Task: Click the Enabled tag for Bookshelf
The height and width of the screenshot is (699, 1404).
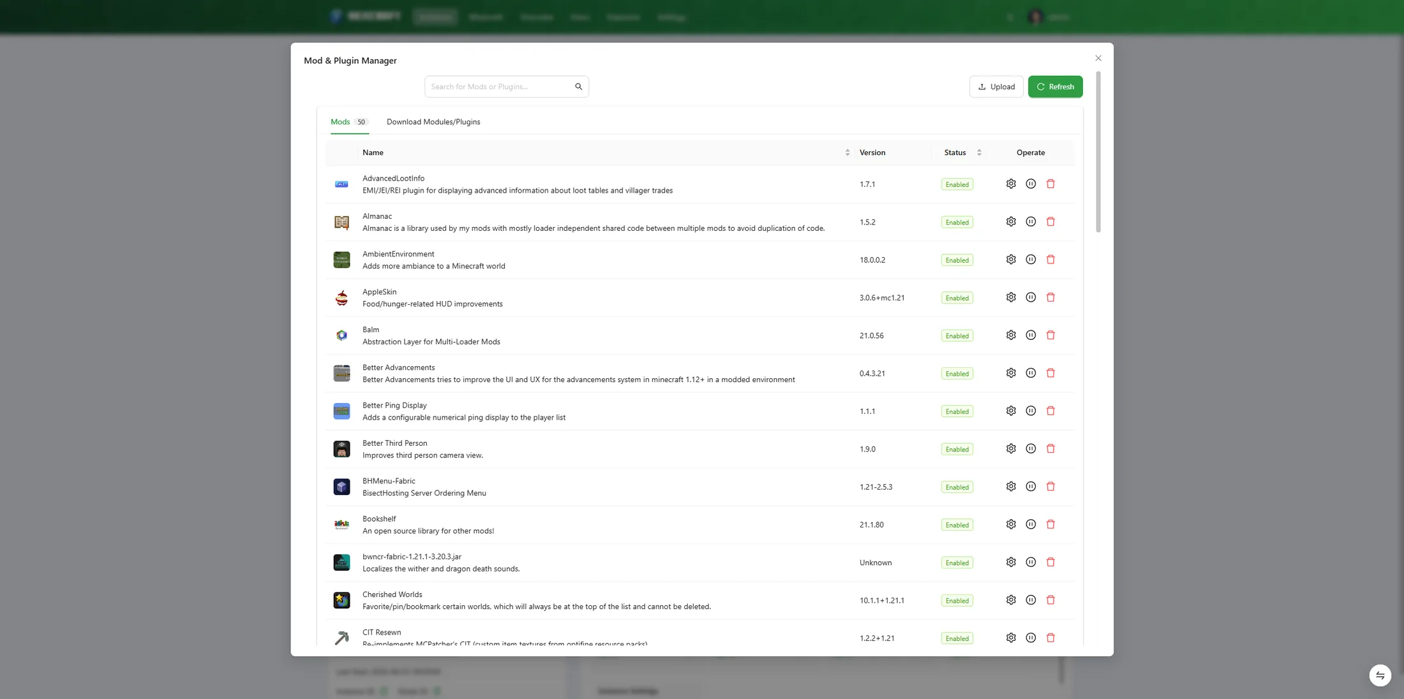Action: (957, 525)
